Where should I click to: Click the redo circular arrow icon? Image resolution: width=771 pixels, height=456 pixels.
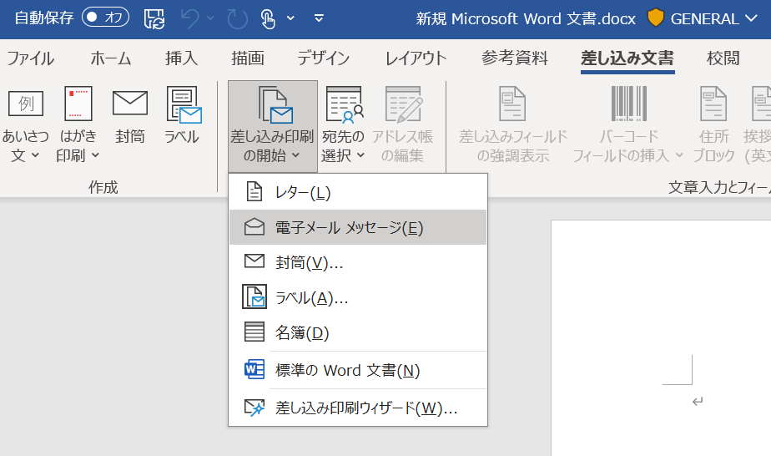[x=237, y=18]
